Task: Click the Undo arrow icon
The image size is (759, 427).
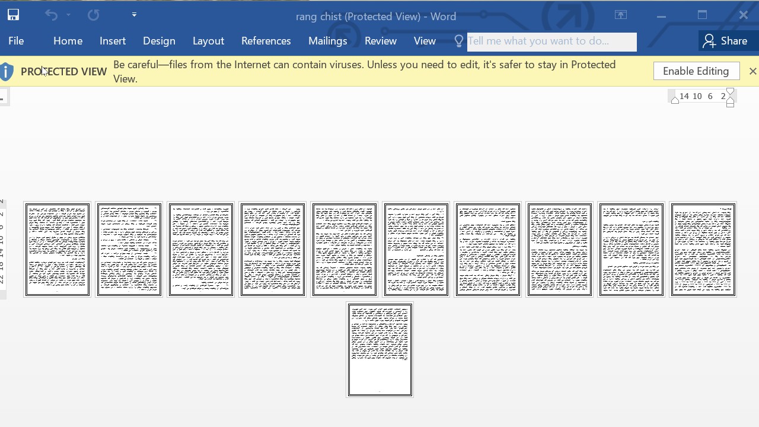Action: click(51, 15)
